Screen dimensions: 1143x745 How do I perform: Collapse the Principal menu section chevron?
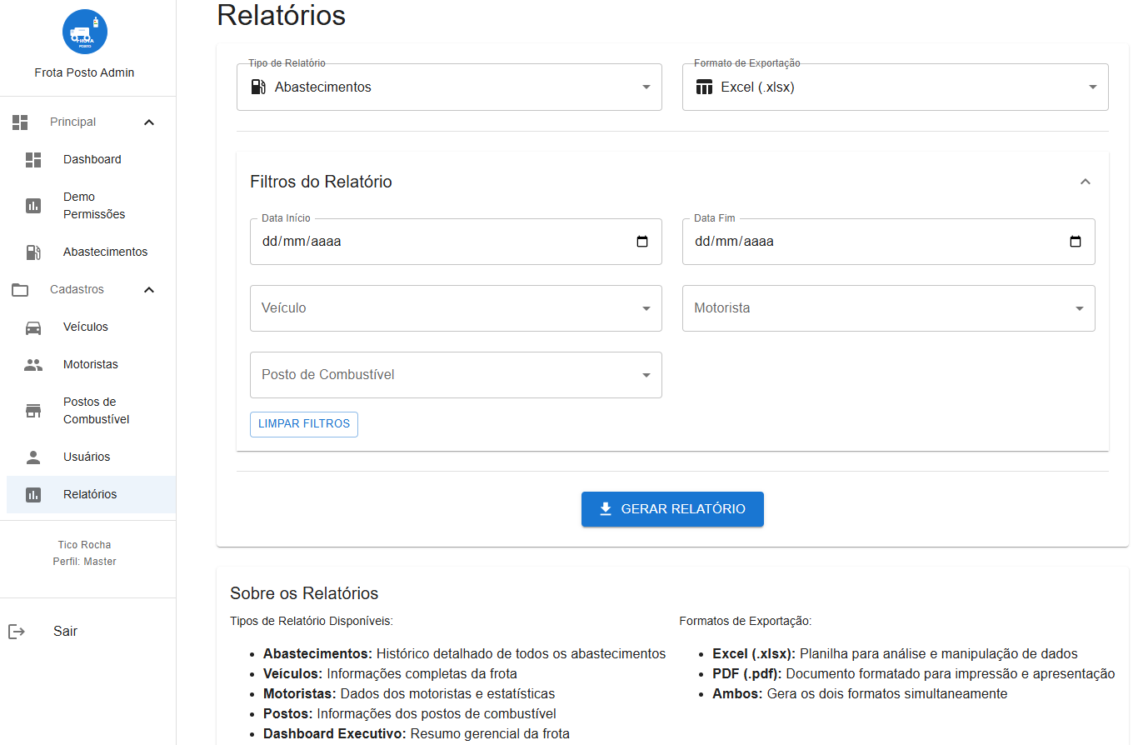pyautogui.click(x=149, y=122)
